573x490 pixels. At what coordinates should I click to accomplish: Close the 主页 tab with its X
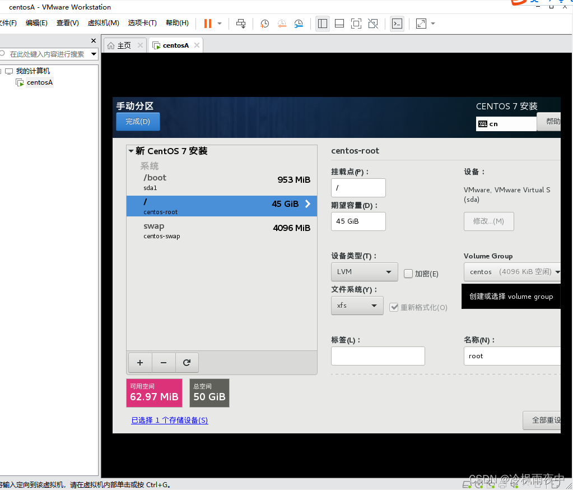[x=140, y=45]
